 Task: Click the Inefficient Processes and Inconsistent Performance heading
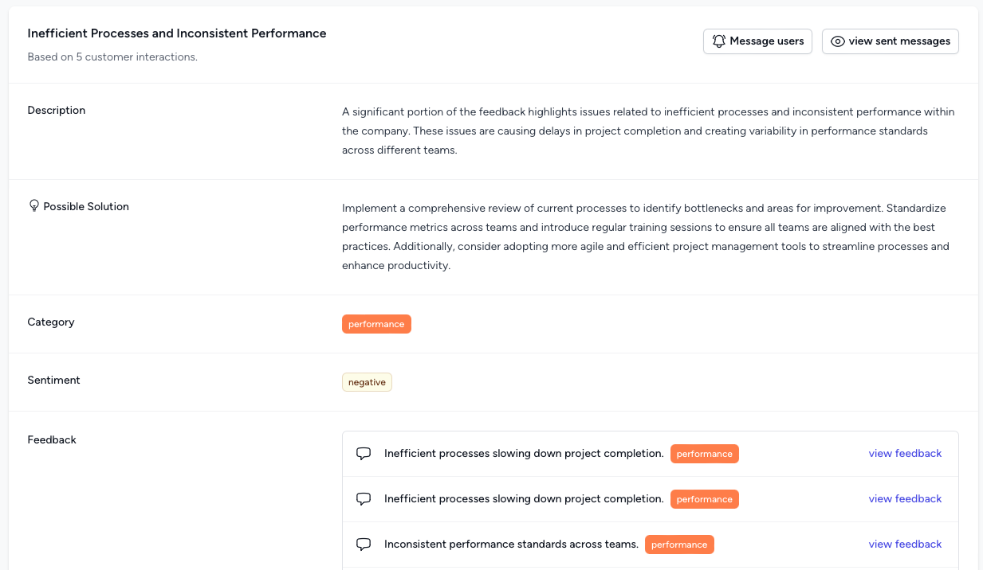click(x=177, y=33)
